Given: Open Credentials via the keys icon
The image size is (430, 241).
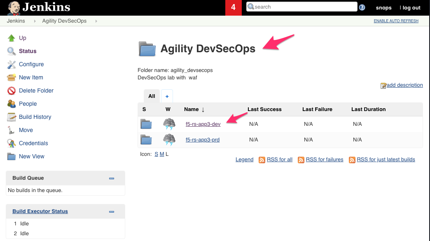Looking at the screenshot, I should click(11, 143).
